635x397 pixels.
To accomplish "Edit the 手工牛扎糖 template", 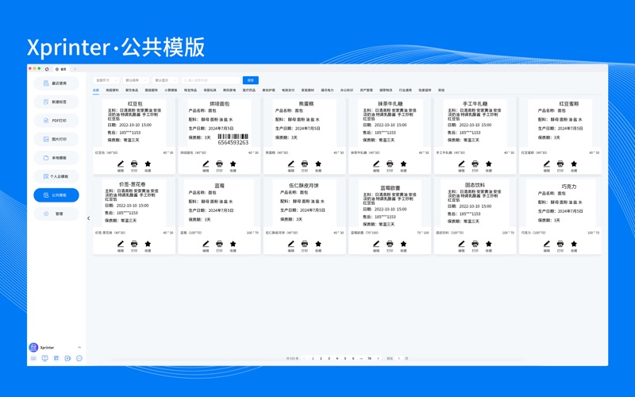I will pyautogui.click(x=461, y=164).
